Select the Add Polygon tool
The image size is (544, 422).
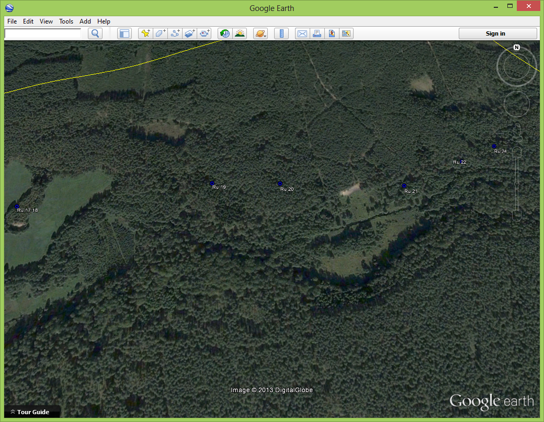pos(161,33)
